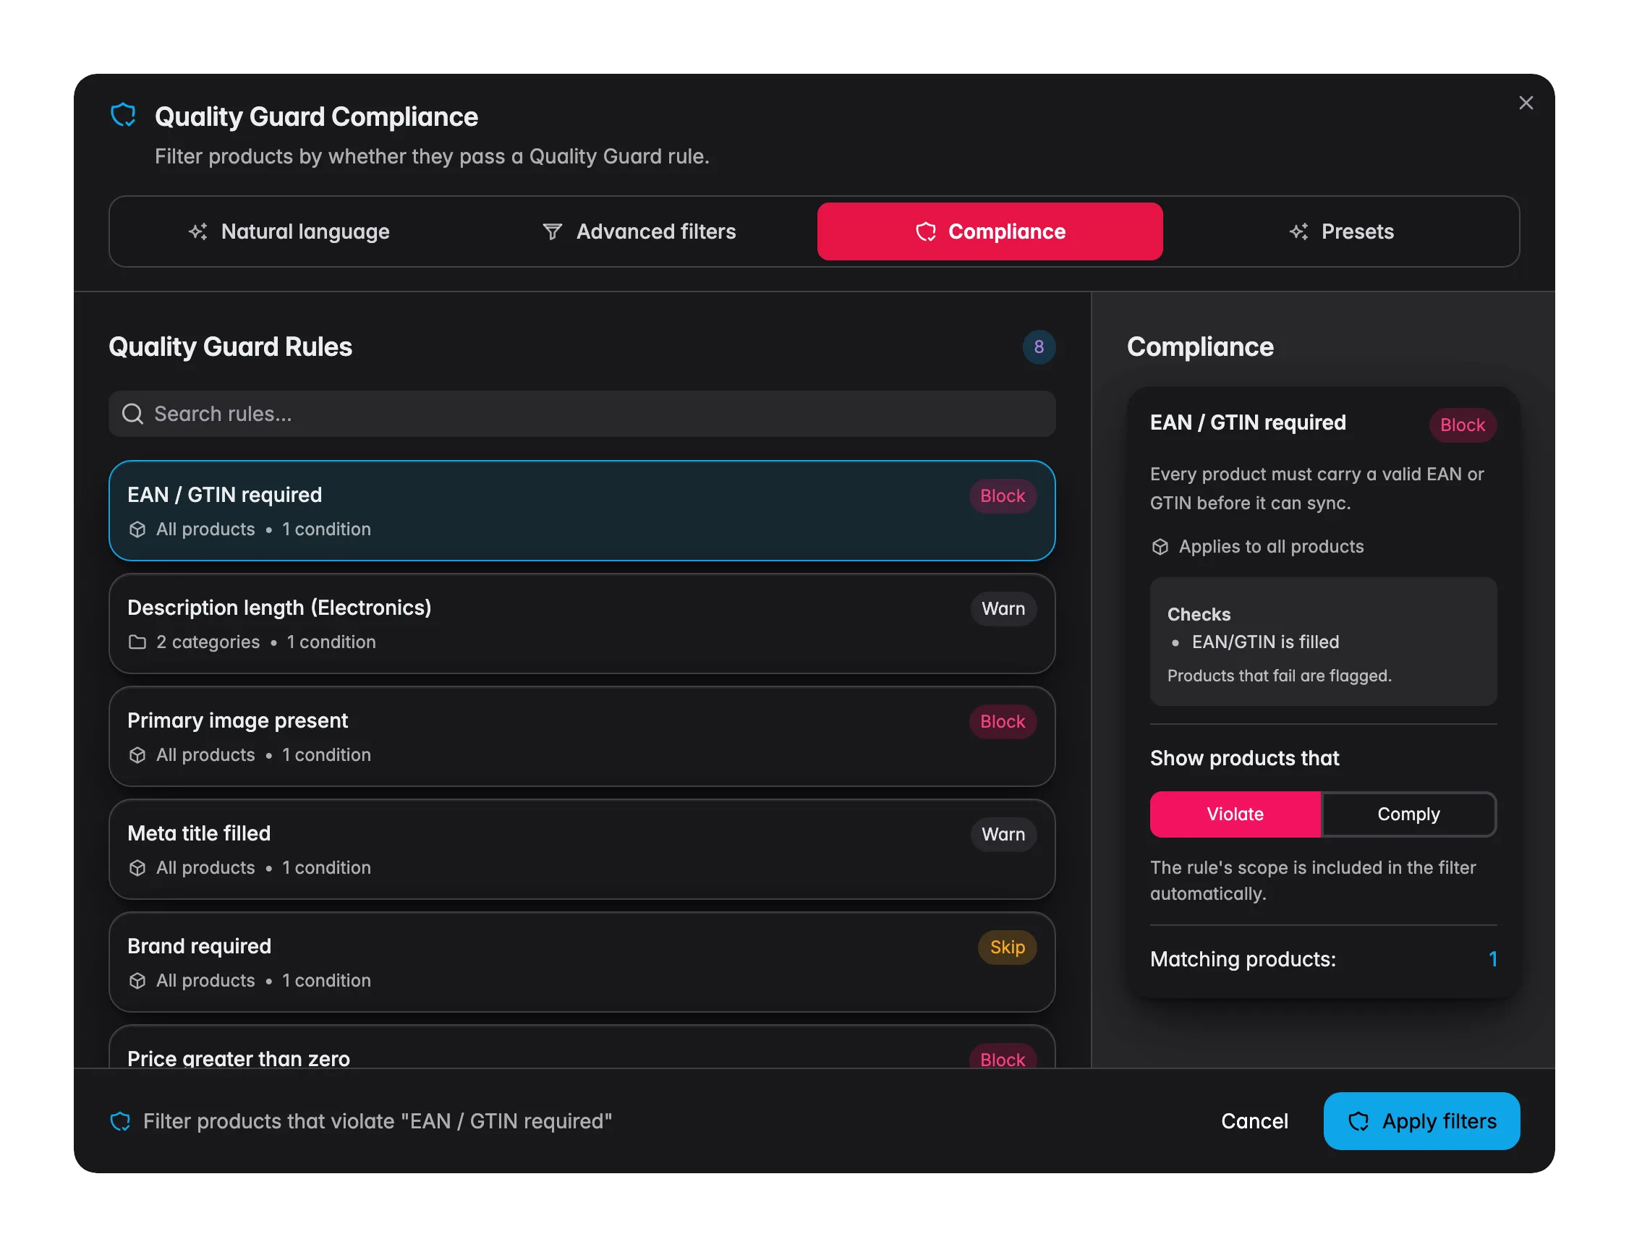Image resolution: width=1629 pixels, height=1247 pixels.
Task: Click the Warn badge on Description length
Action: tap(1003, 608)
